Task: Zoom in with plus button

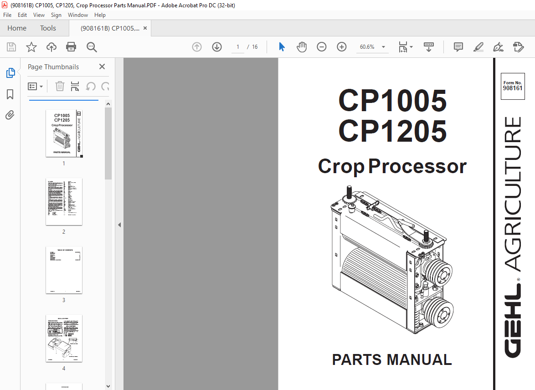Action: pyautogui.click(x=341, y=47)
